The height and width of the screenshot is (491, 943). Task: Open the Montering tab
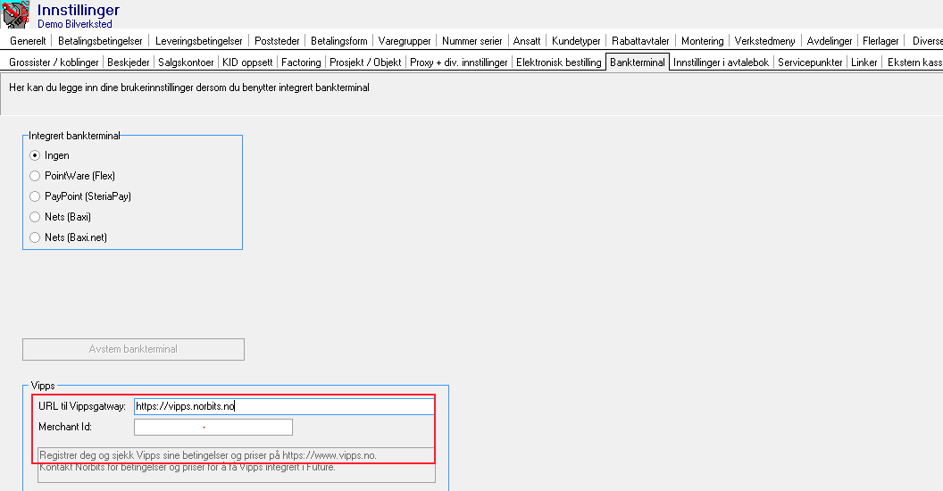[x=703, y=41]
